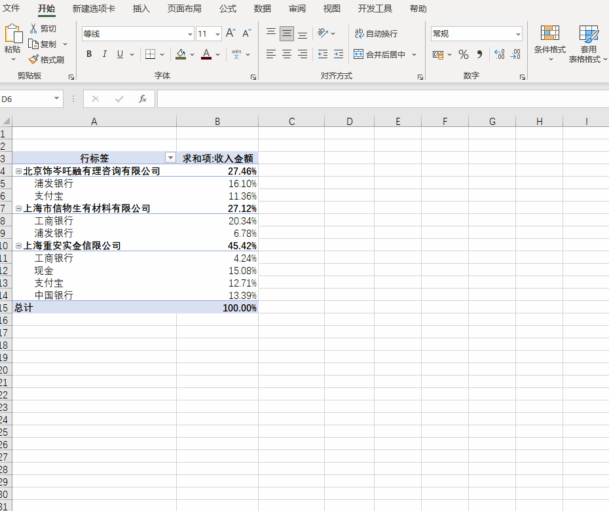
Task: Align text left
Action: pyautogui.click(x=271, y=54)
